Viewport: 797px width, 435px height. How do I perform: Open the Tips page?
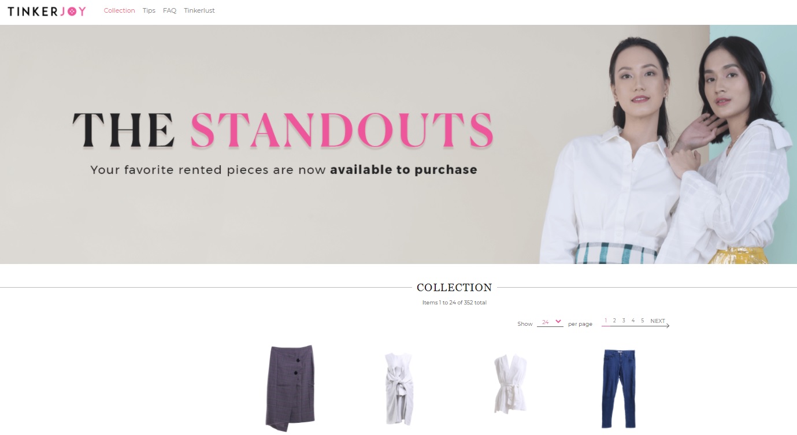click(x=149, y=10)
